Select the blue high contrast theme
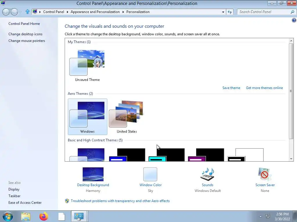The height and width of the screenshot is (222, 297). click(127, 155)
